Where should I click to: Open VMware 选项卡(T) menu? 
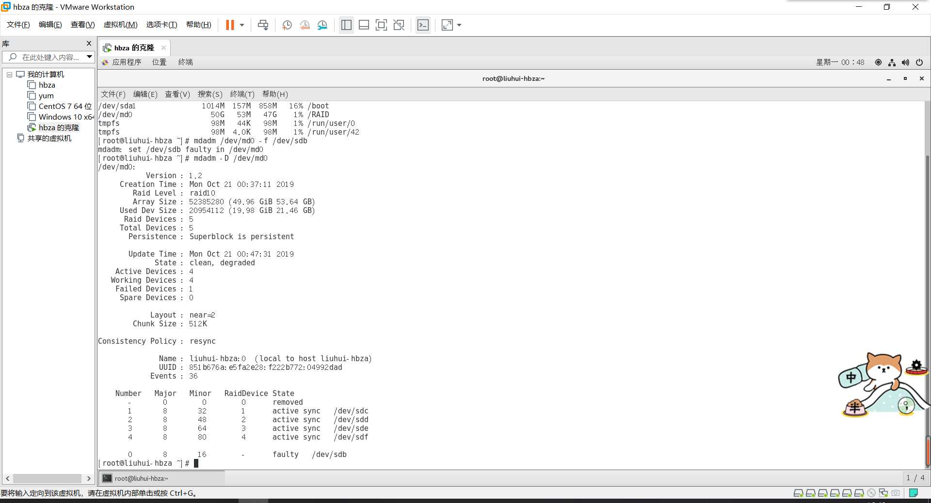point(161,25)
